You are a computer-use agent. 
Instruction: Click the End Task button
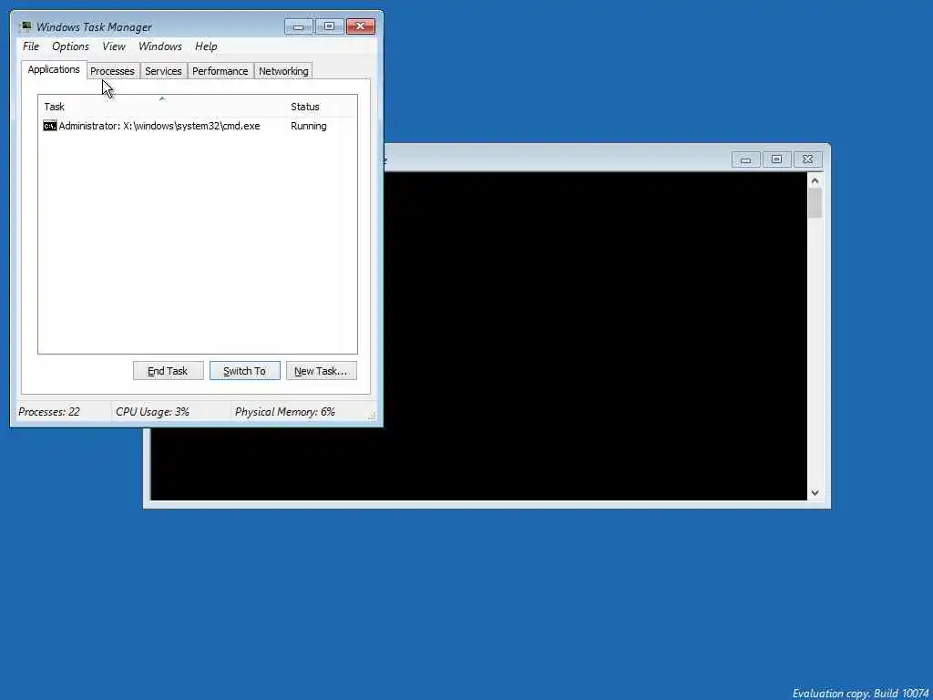pos(168,371)
